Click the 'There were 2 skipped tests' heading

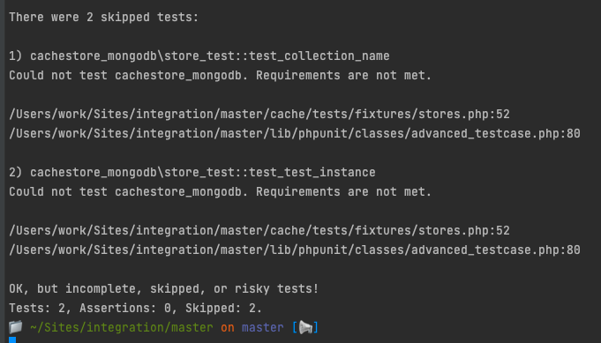tap(104, 18)
